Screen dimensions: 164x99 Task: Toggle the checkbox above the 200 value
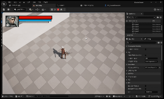(x=146, y=55)
